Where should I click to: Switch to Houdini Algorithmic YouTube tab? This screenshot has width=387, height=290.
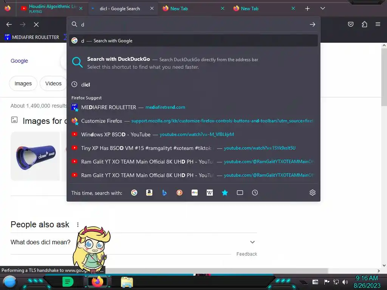[x=51, y=8]
